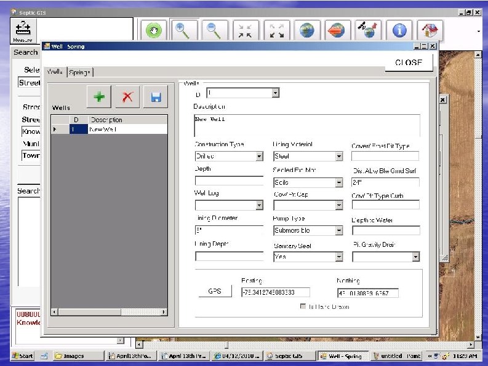Image resolution: width=488 pixels, height=366 pixels.
Task: Switch to Well - Spring taskbar item
Action: pos(342,356)
